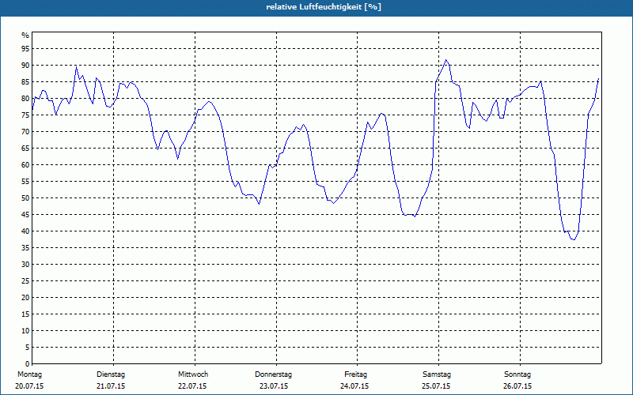Image resolution: width=633 pixels, height=395 pixels.
Task: Select the 'Sonntag' day label
Action: coord(517,374)
